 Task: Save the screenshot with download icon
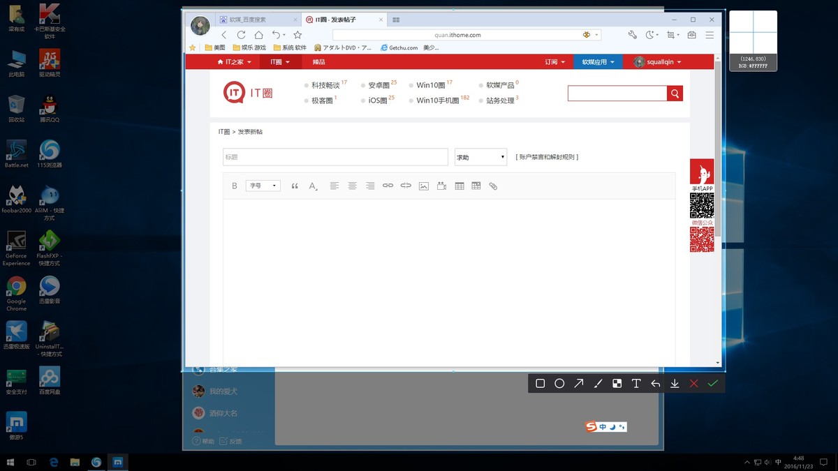675,384
